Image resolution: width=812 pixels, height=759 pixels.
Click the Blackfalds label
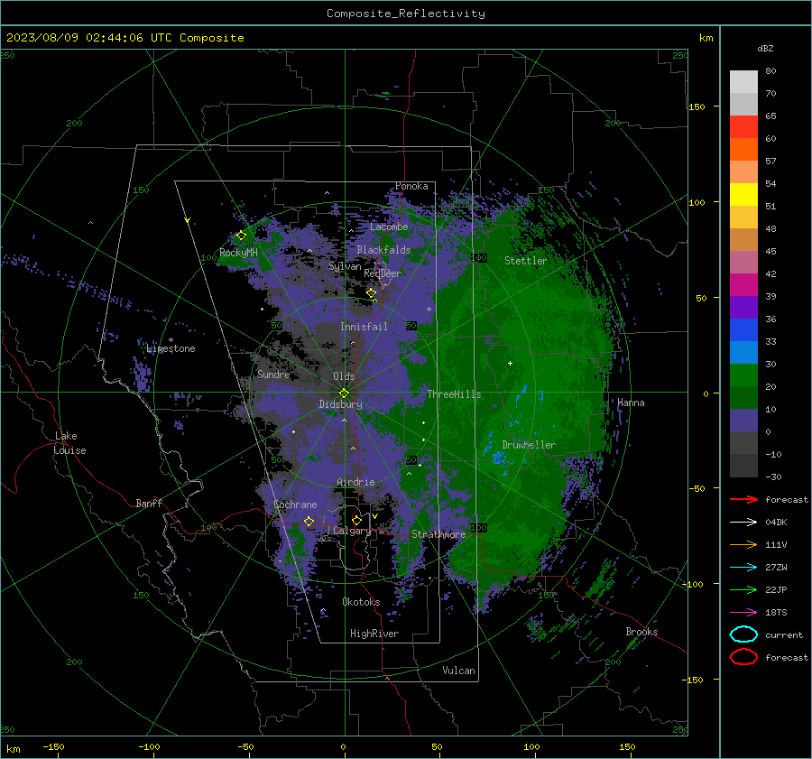[x=383, y=250]
